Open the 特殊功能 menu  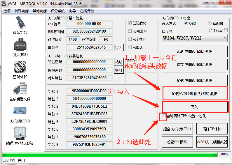click(22, 11)
